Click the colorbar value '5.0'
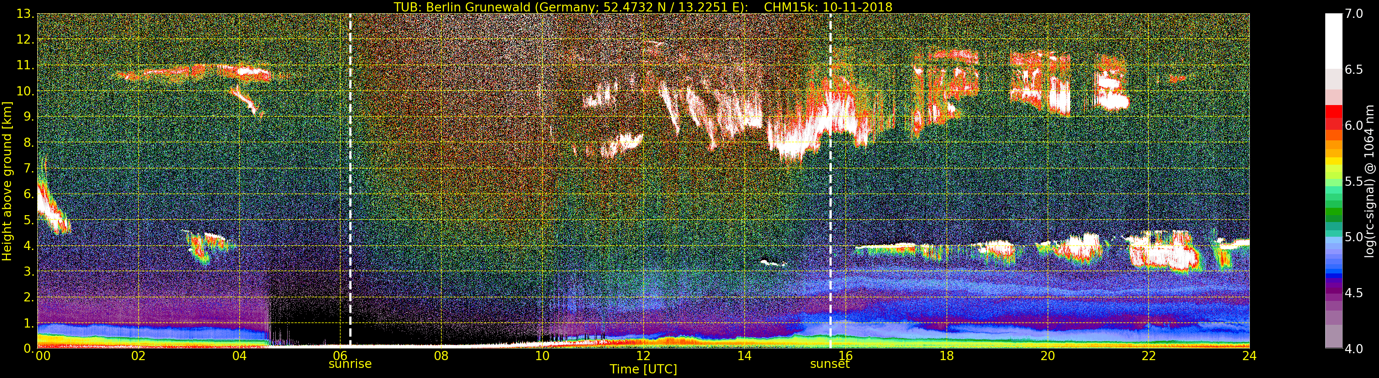The height and width of the screenshot is (378, 1379). click(1354, 237)
